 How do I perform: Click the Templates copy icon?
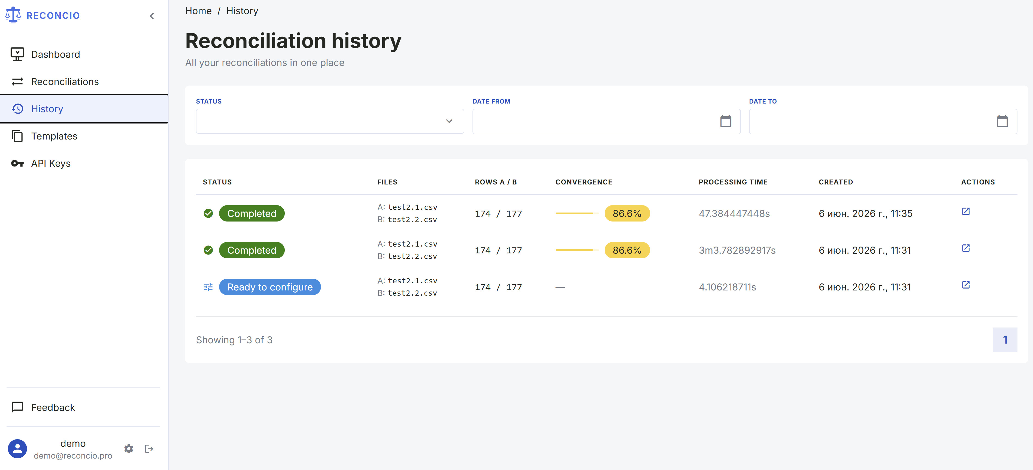pos(17,136)
